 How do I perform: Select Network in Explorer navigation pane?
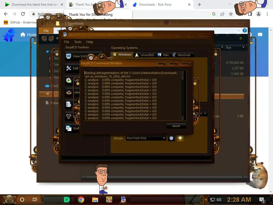click(52, 103)
